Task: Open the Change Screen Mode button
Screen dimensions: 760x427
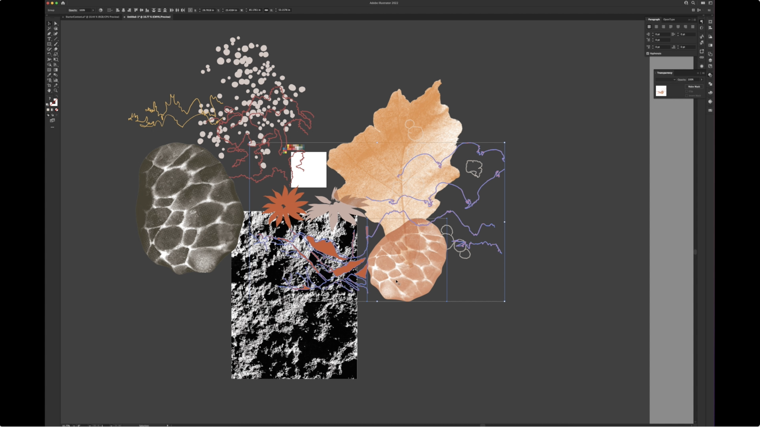Action: (x=52, y=120)
